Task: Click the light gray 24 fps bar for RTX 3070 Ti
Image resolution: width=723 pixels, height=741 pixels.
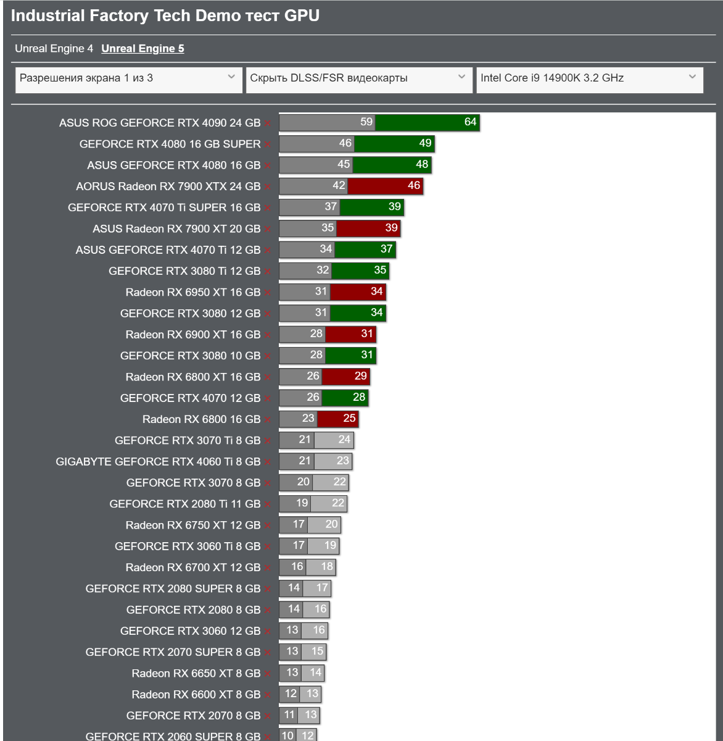Action: (x=334, y=440)
